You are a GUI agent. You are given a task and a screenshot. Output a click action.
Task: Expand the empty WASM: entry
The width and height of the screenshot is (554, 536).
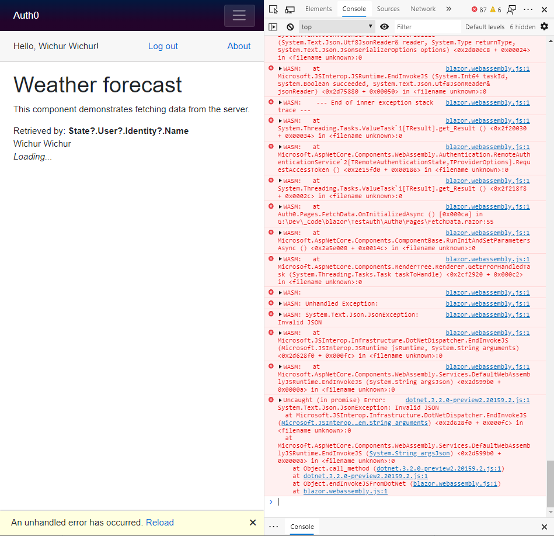pos(280,293)
